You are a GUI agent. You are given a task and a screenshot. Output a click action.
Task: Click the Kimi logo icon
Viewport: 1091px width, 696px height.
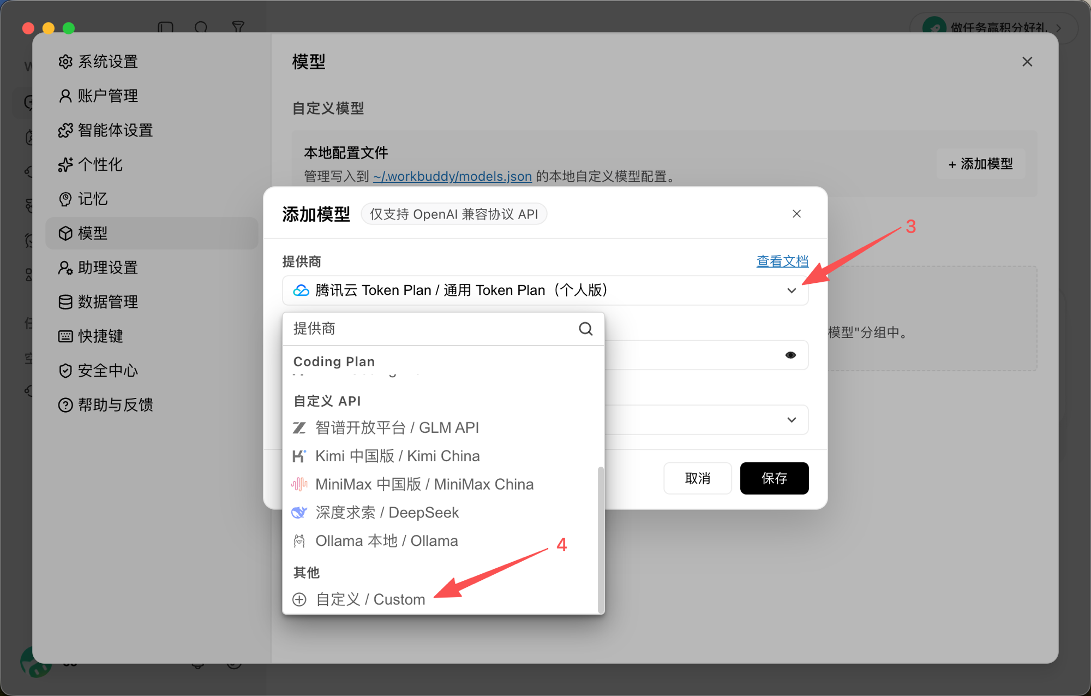(299, 456)
